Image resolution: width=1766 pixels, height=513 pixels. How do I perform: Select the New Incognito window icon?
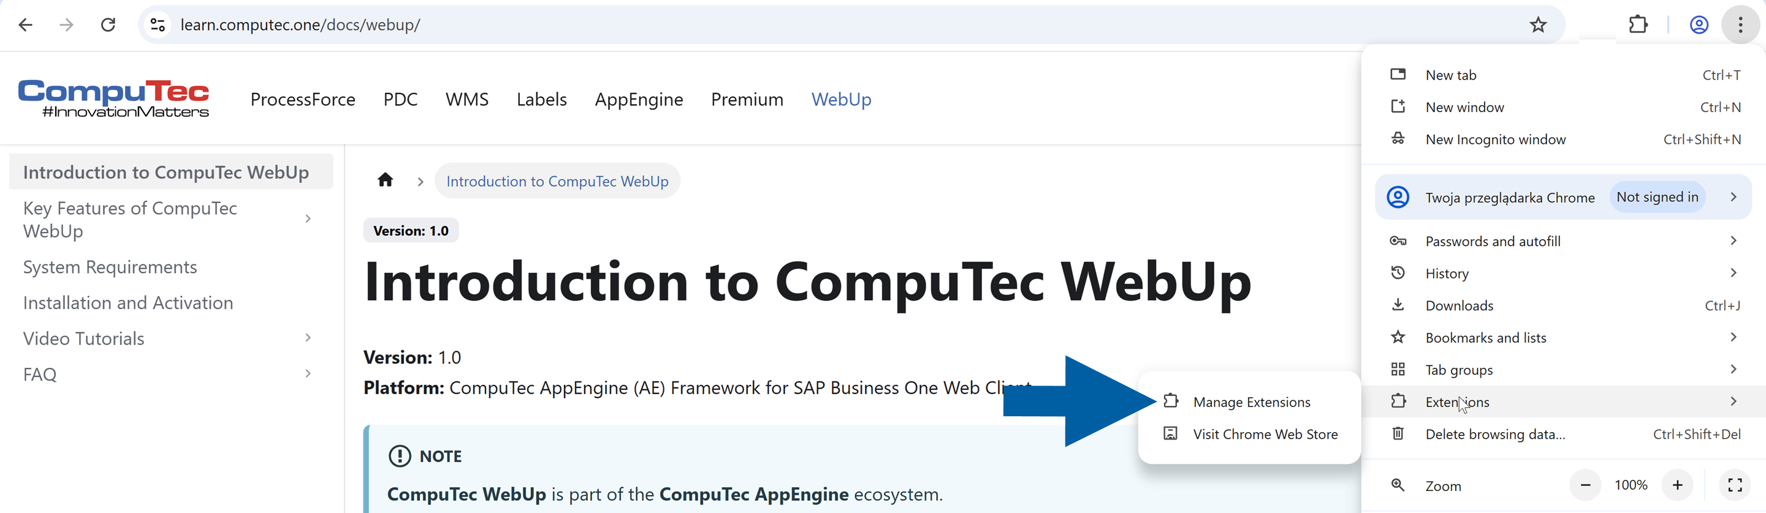coord(1399,138)
